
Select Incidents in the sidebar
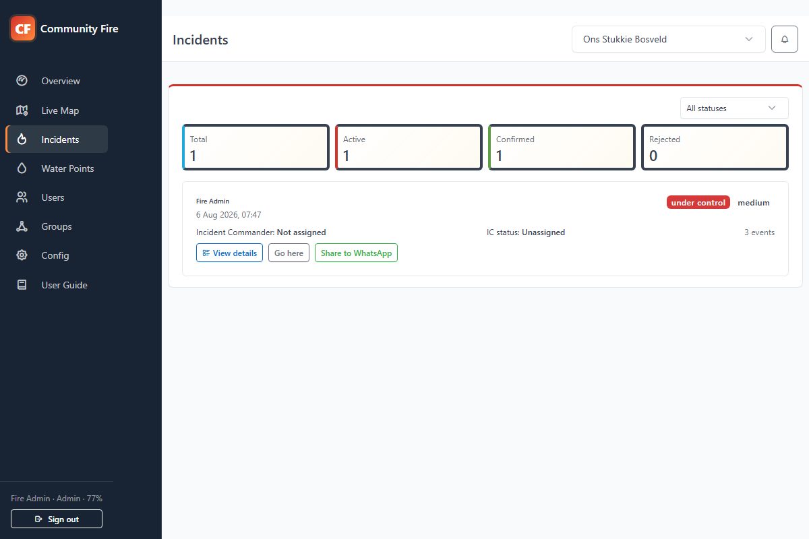57,139
